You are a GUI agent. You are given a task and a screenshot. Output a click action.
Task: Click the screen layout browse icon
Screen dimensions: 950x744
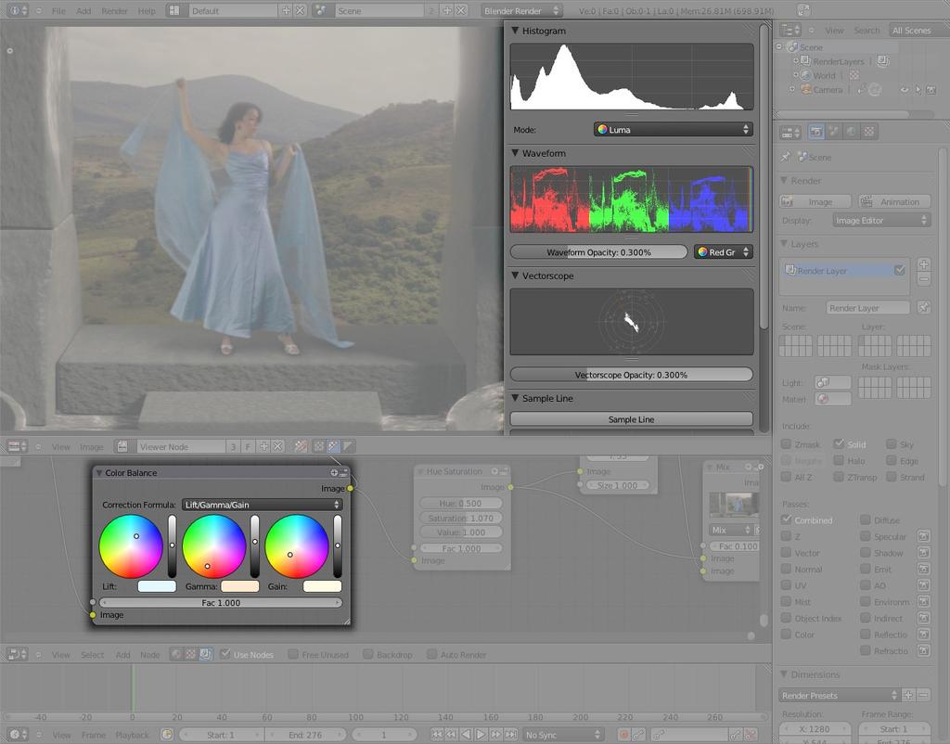[x=174, y=11]
